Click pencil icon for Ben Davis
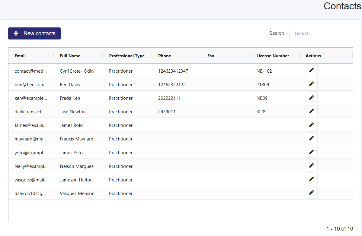This screenshot has width=362, height=236. pyautogui.click(x=311, y=84)
